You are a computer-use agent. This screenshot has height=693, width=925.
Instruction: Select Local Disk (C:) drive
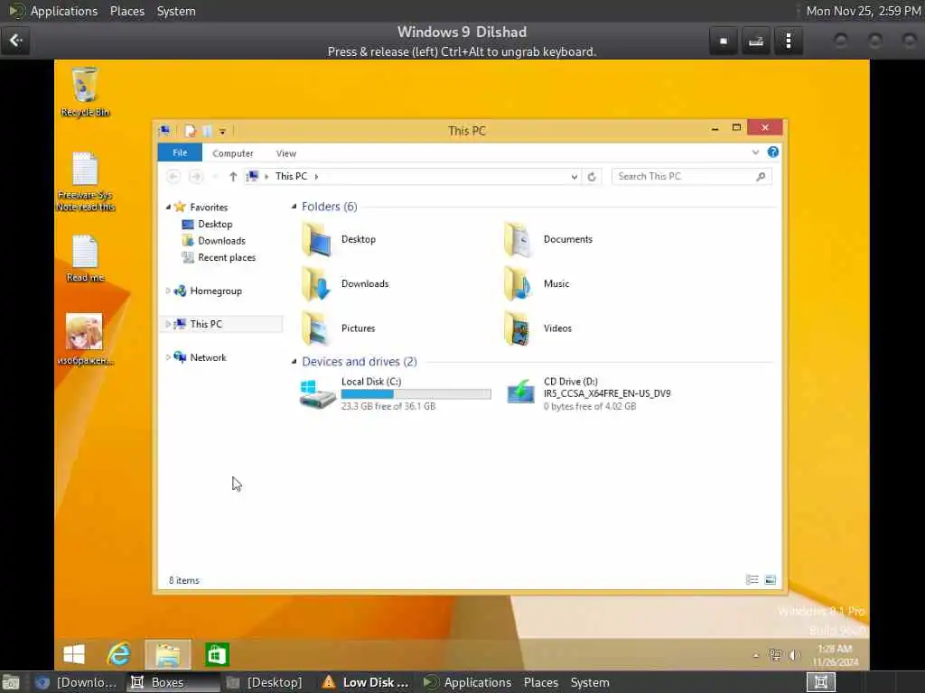396,393
